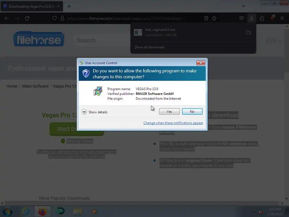The width and height of the screenshot is (289, 217).
Task: Click the muted volume tray icon
Action: pyautogui.click(x=260, y=212)
